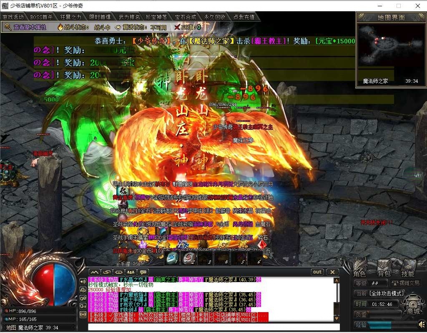Click the magnifier icon beside 查看基本属性

coord(8,27)
